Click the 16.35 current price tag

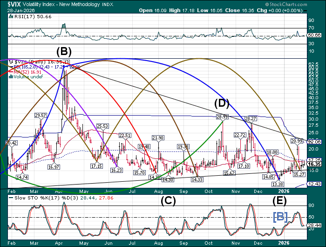314,164
